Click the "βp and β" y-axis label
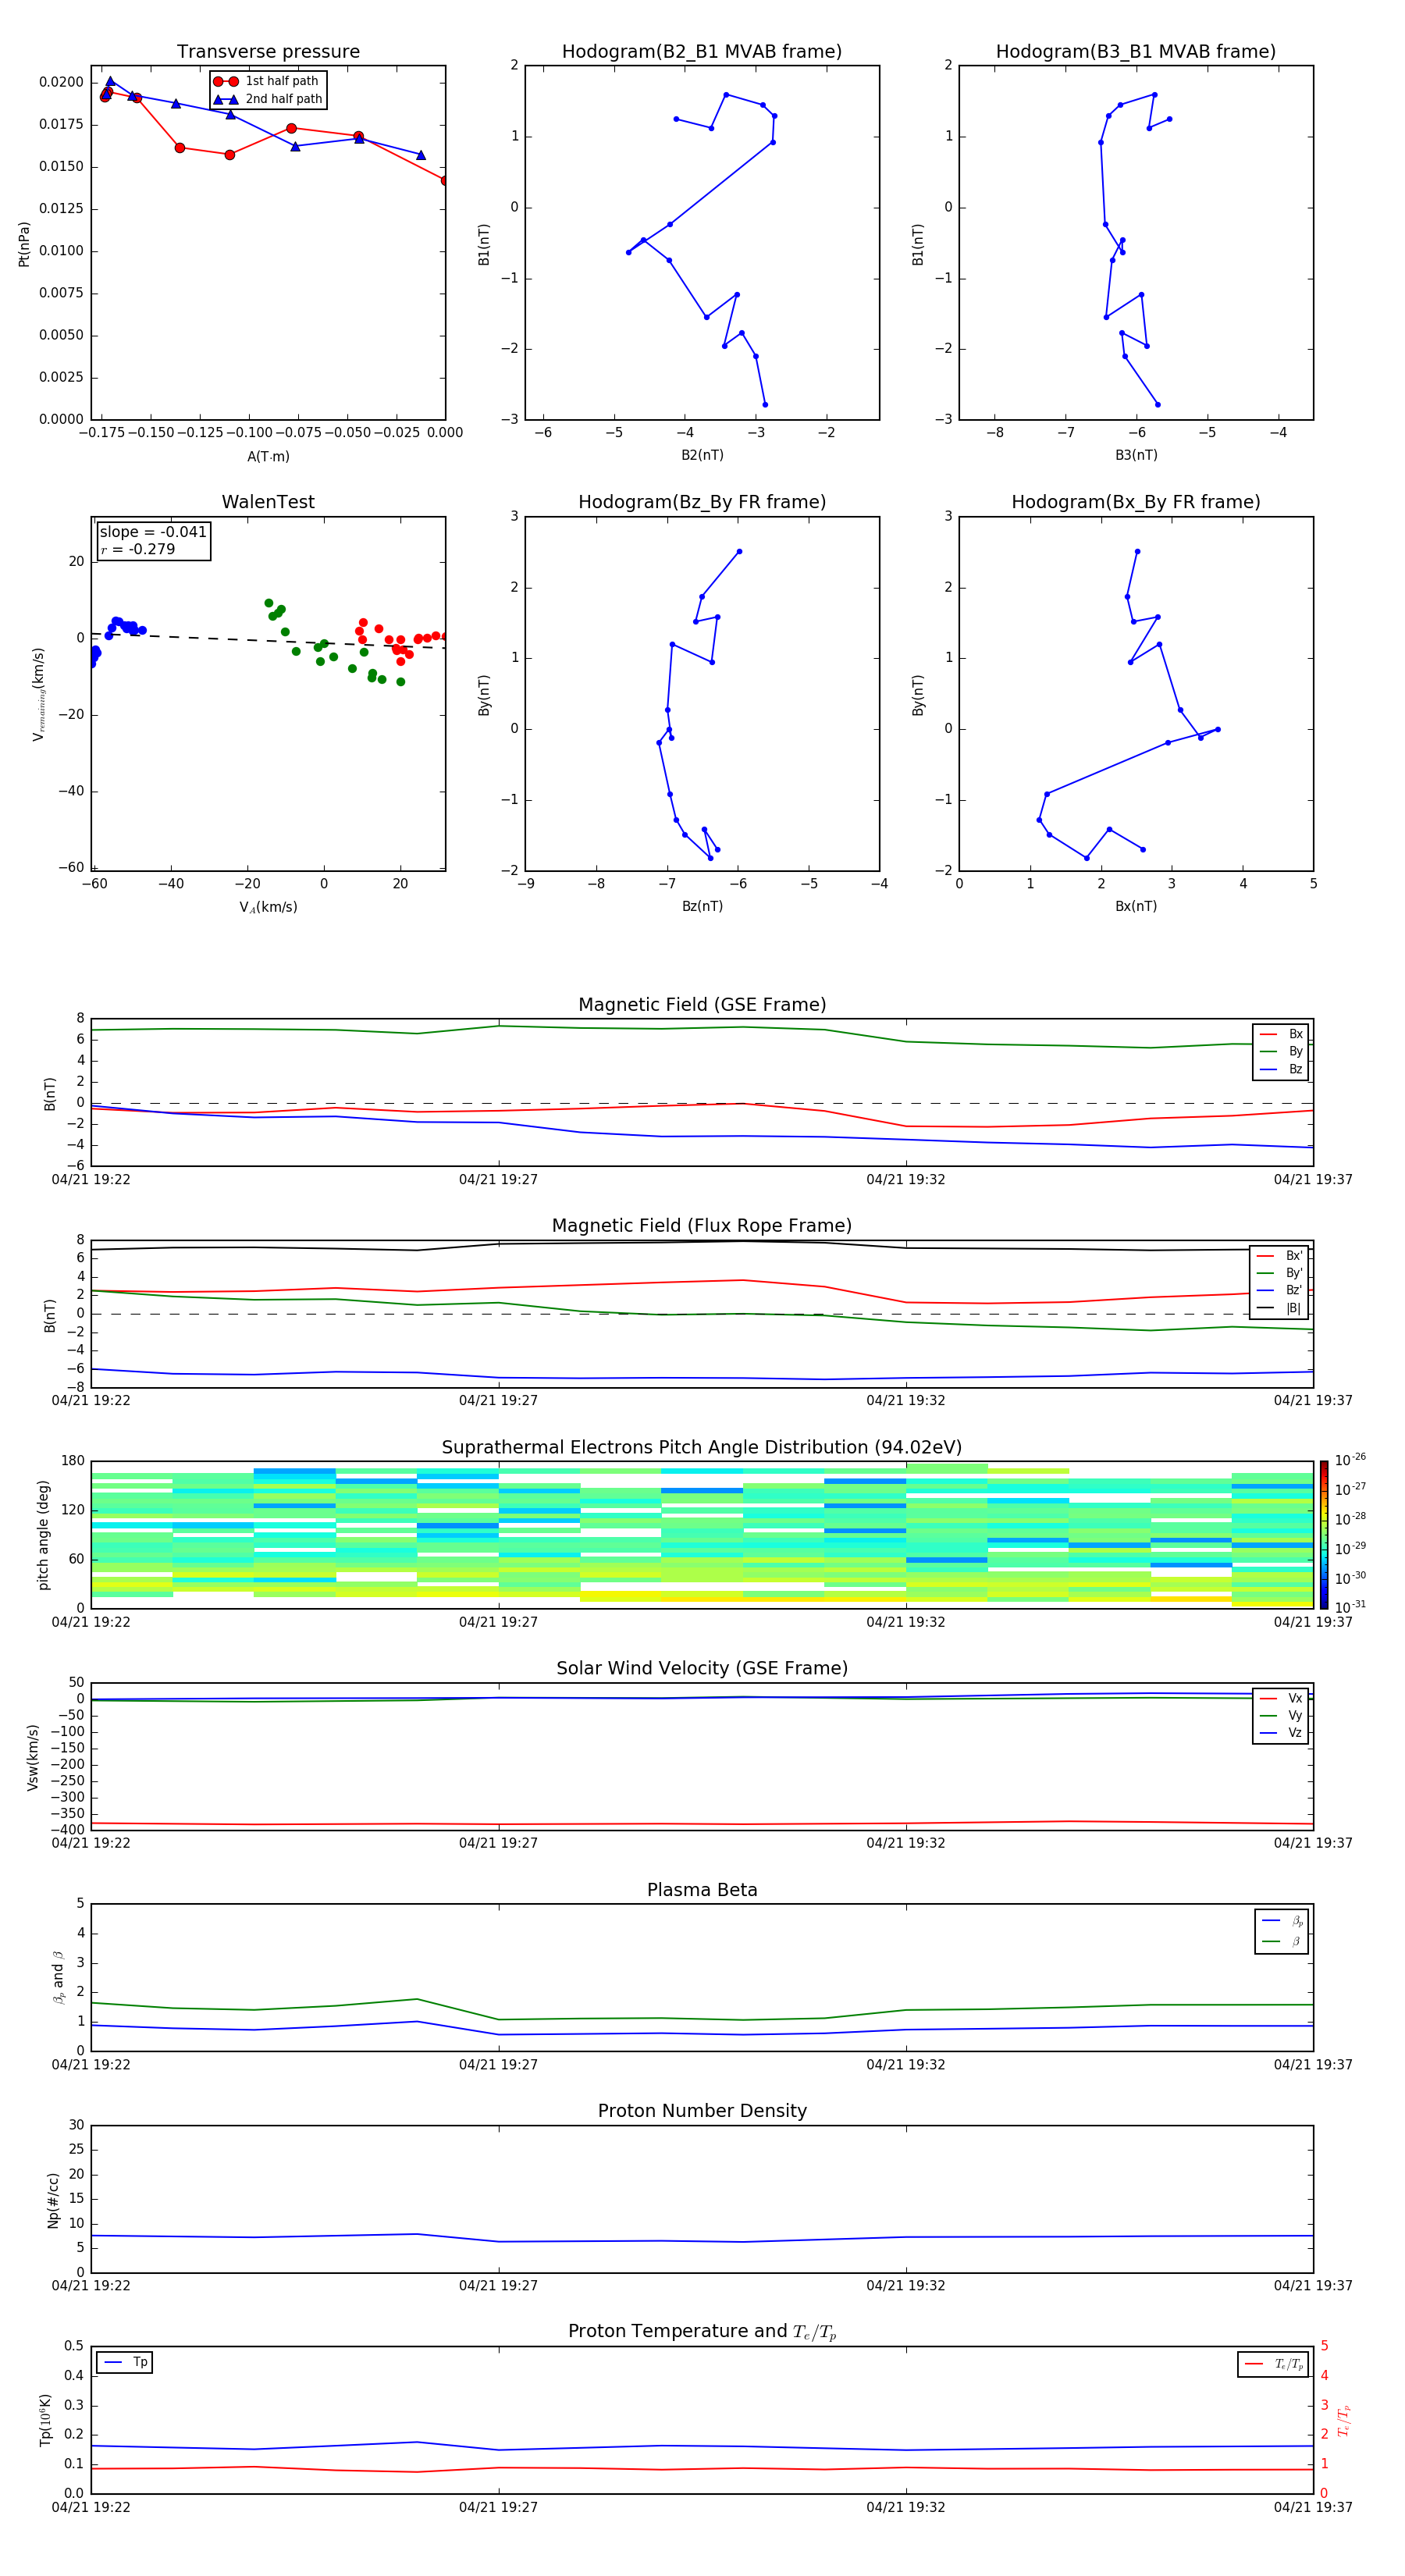1405x2576 pixels. click(58, 1977)
